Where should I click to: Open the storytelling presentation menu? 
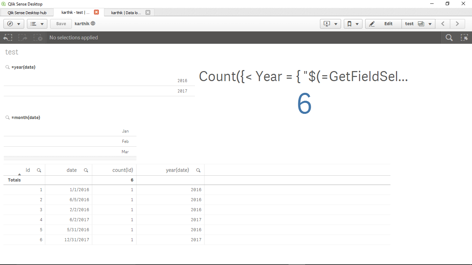point(331,24)
